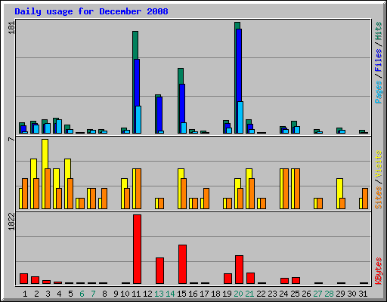Click the 'Pages' legend label

(379, 92)
